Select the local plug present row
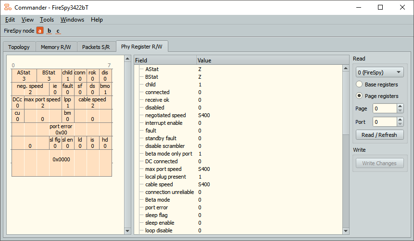 [238, 177]
